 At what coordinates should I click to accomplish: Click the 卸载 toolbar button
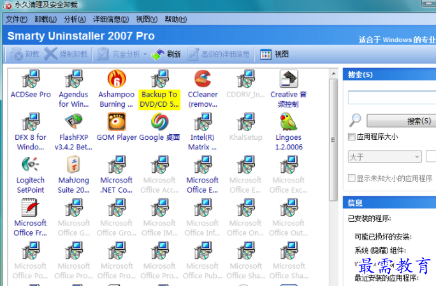[x=25, y=54]
